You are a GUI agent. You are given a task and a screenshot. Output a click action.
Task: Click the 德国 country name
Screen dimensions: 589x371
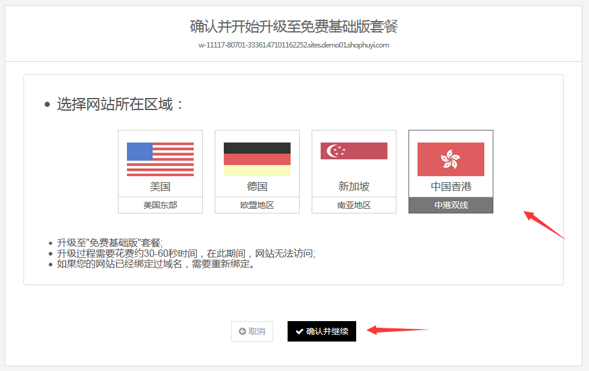(257, 186)
